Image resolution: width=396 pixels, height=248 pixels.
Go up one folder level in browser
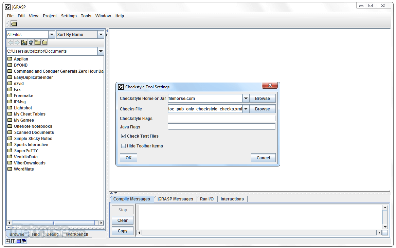coord(24,42)
